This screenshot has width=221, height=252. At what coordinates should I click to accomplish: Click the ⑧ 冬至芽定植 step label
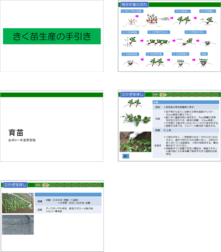(x=154, y=54)
